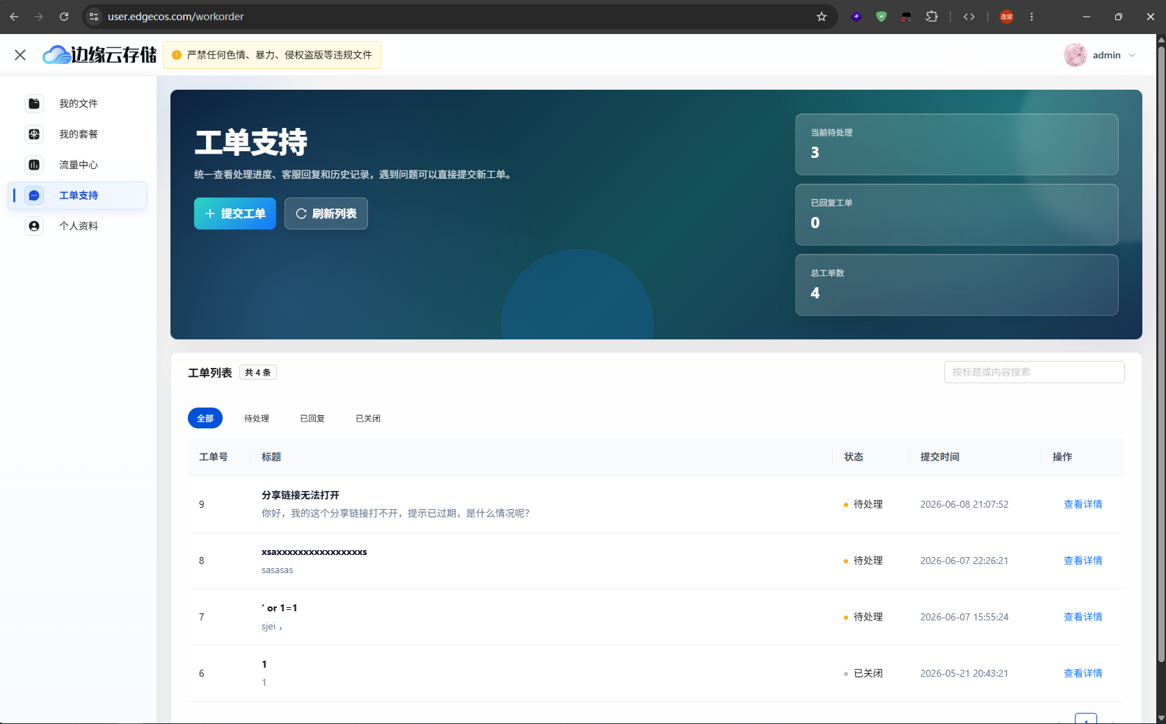Viewport: 1166px width, 724px height.
Task: Open 查看详情 for closed ticket 6
Action: coord(1083,673)
